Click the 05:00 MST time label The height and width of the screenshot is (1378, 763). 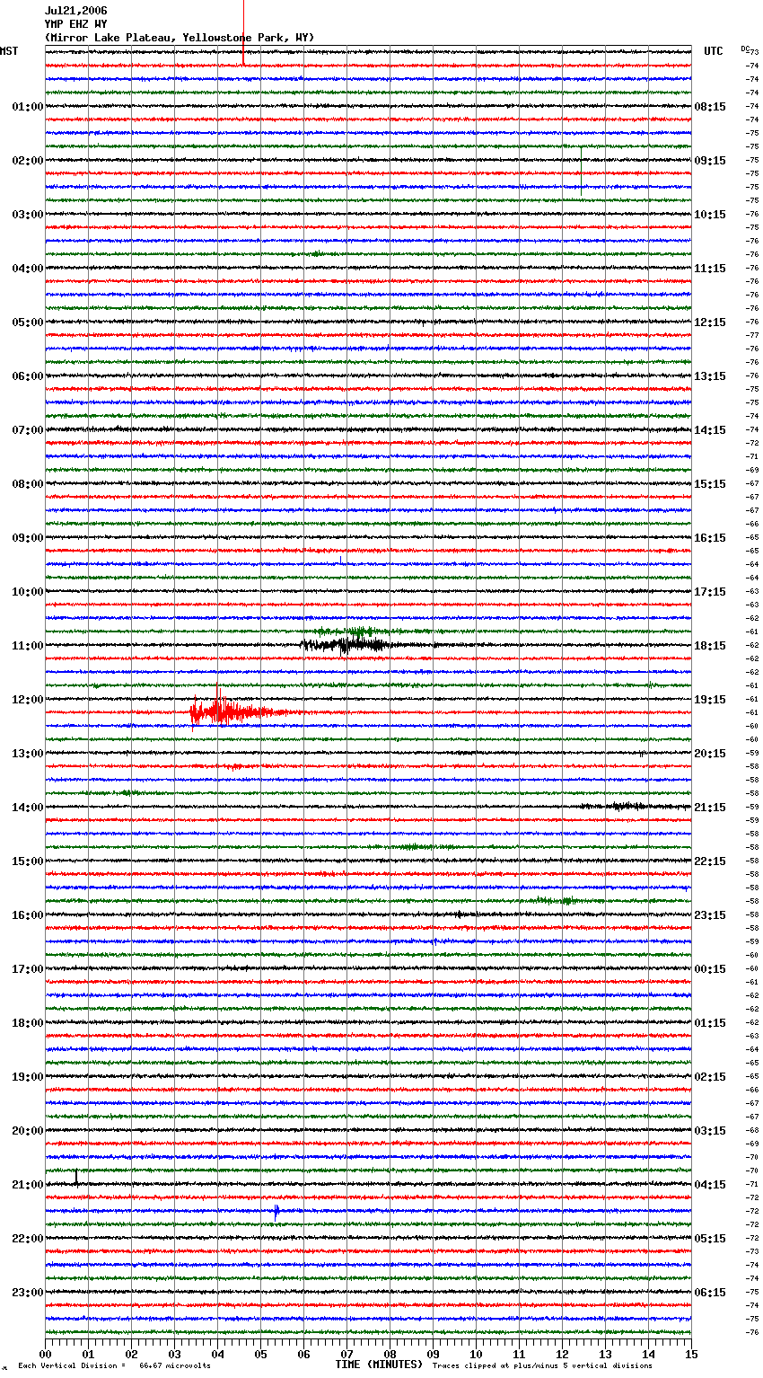(28, 322)
